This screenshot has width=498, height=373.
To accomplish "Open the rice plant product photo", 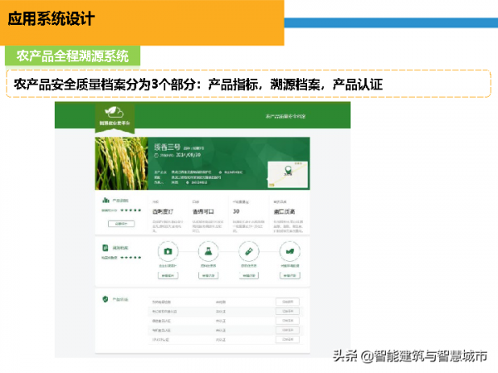I will click(x=121, y=163).
